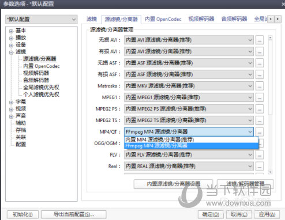This screenshot has height=220, width=285.
Task: Expand the 播放 tree node
Action: pos(11,38)
